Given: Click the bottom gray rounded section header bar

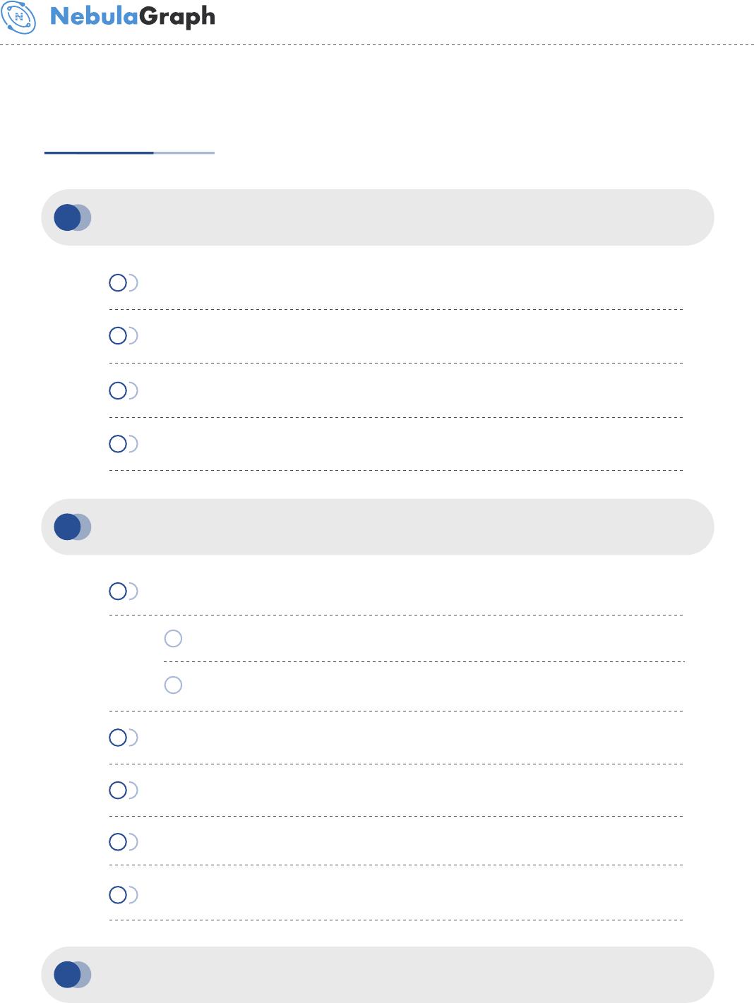Looking at the screenshot, I should tap(378, 975).
